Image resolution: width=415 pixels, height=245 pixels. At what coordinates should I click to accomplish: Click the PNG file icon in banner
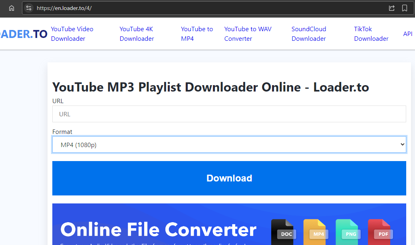(347, 232)
